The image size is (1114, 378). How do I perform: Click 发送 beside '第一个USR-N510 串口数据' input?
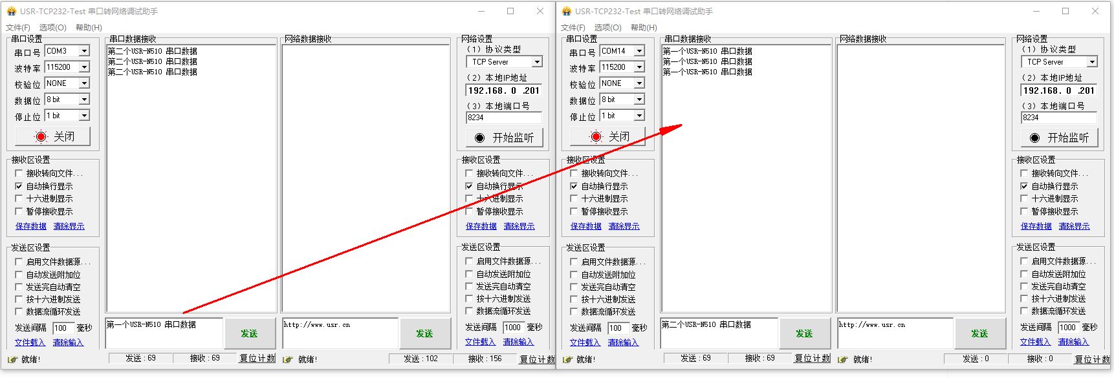[x=249, y=333]
